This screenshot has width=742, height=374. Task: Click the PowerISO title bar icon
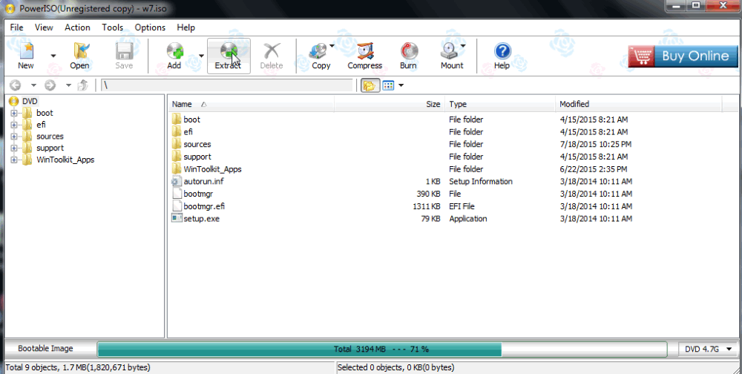(x=10, y=8)
